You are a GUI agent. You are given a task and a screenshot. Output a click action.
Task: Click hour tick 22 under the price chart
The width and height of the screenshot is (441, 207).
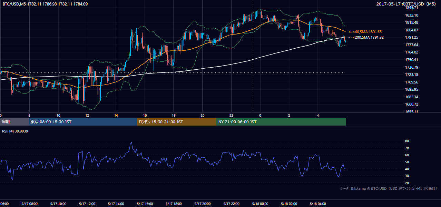(232, 115)
